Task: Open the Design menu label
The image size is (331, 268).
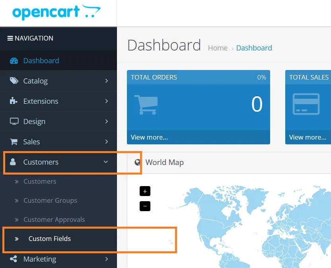Action: pos(34,122)
